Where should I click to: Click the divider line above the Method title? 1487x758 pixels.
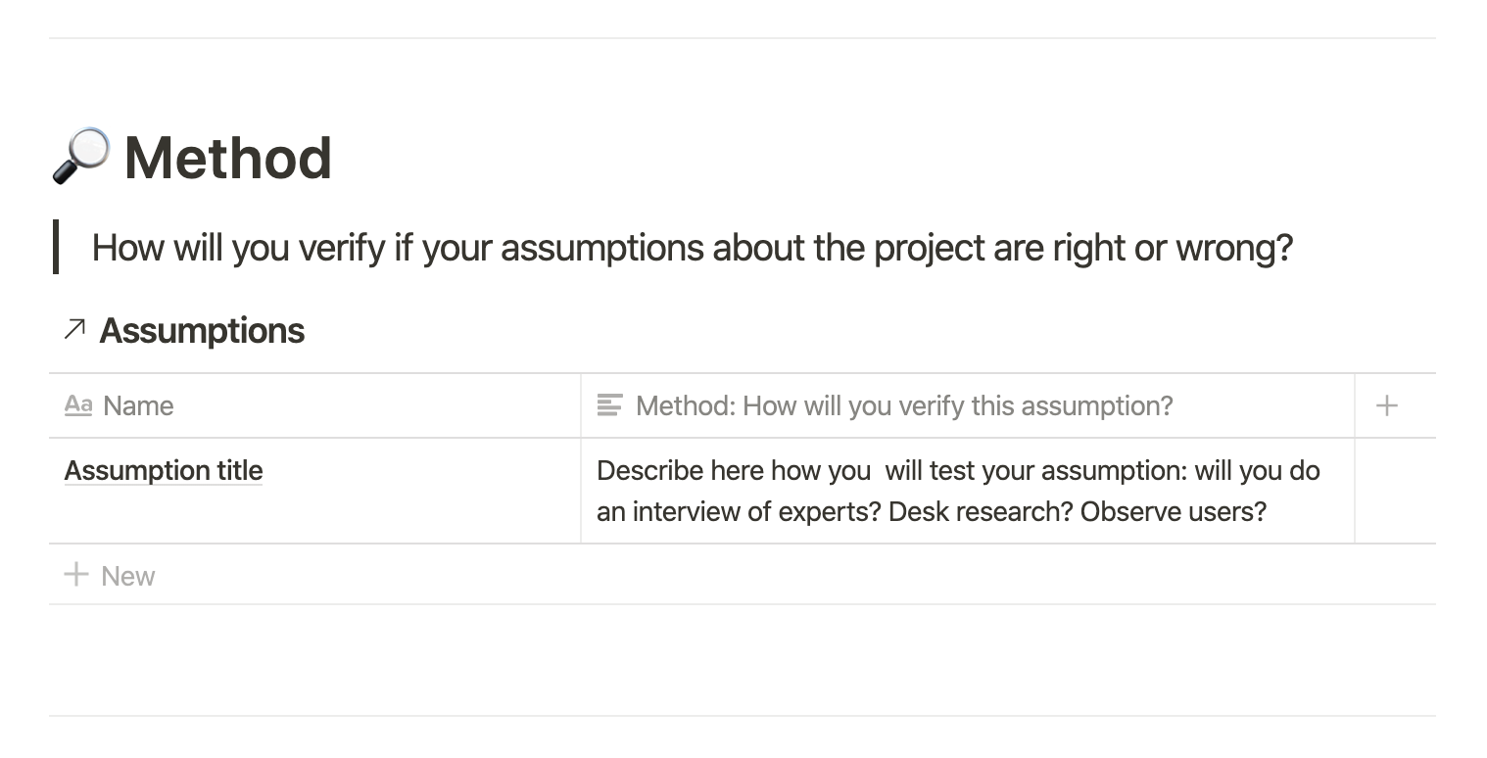[743, 36]
